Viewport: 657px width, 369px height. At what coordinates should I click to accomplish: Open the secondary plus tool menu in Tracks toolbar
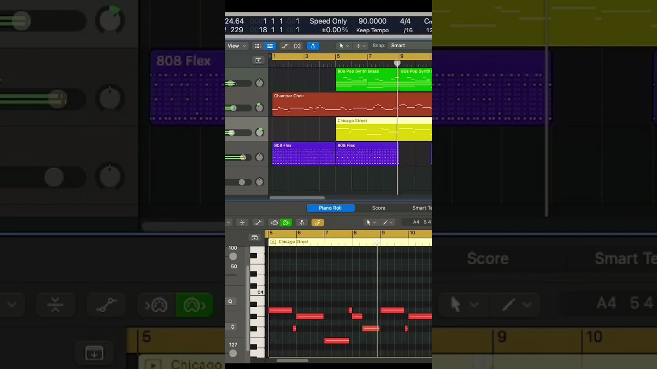click(x=361, y=46)
